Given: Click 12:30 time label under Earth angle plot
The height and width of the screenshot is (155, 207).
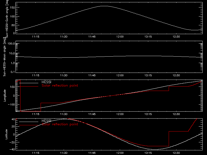Looking at the screenshot, I should coord(176,37).
